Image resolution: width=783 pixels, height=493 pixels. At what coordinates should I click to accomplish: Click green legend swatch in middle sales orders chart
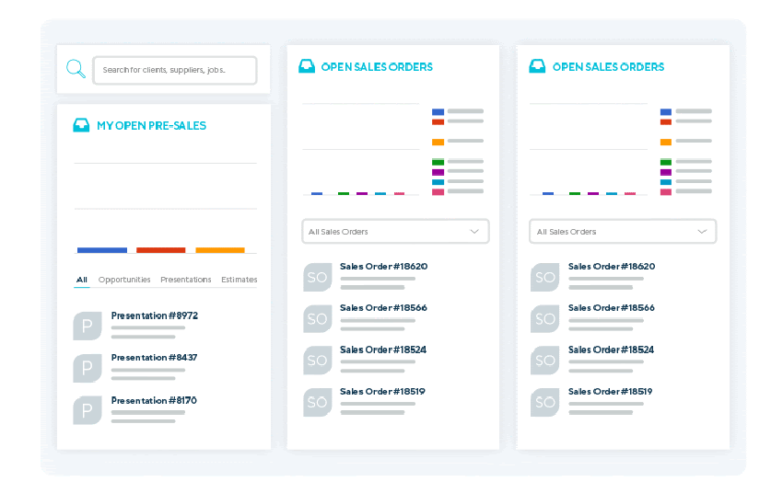pyautogui.click(x=438, y=162)
